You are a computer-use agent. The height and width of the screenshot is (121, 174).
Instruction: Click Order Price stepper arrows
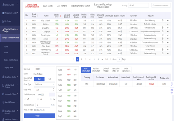click(x=53, y=89)
